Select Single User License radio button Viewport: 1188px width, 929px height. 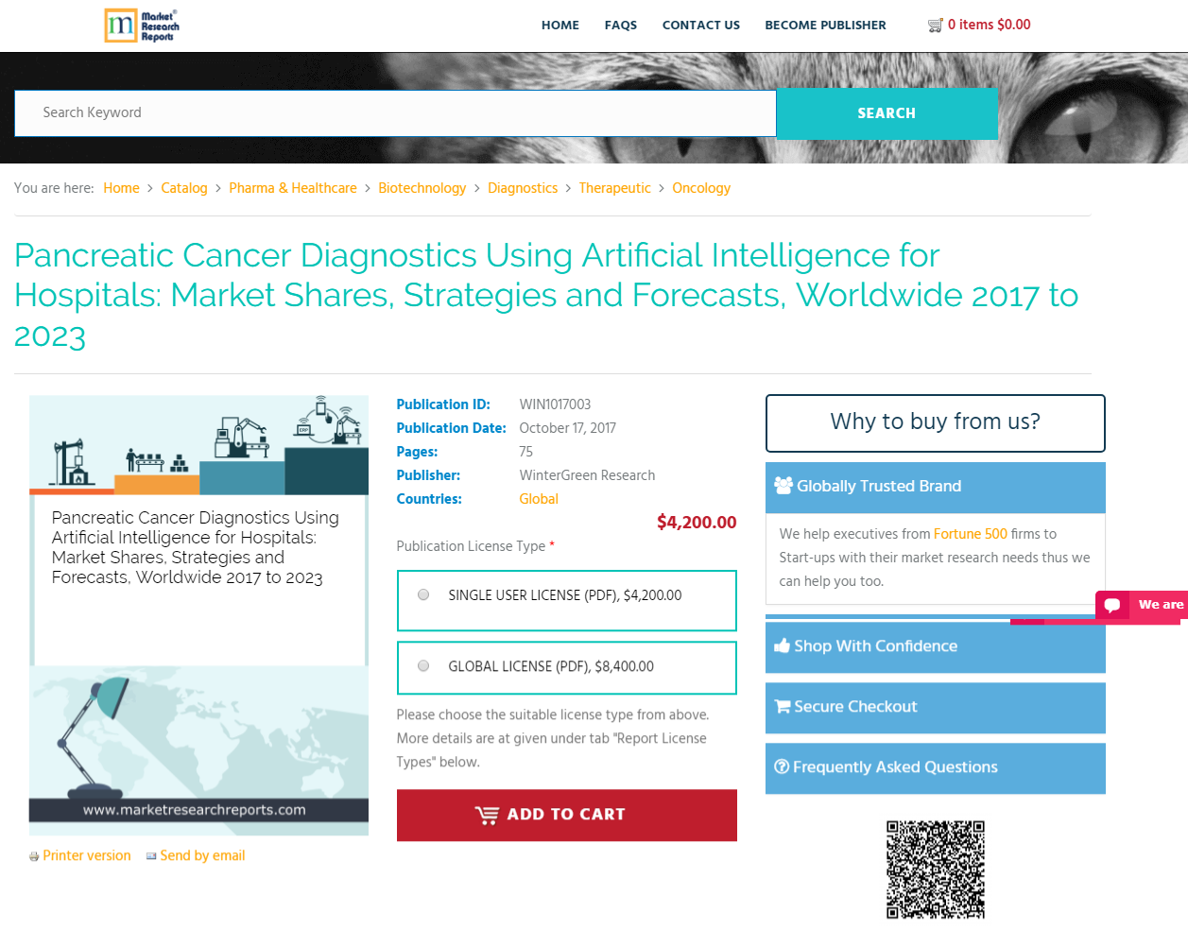point(423,594)
